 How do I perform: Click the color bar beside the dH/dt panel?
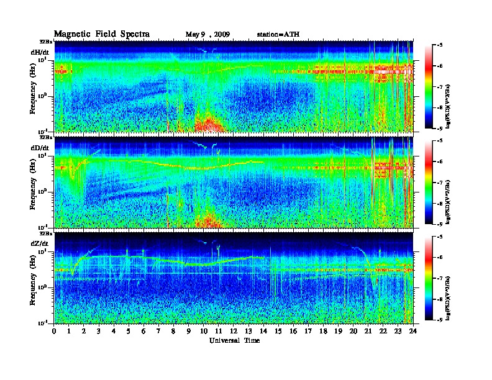pyautogui.click(x=429, y=87)
